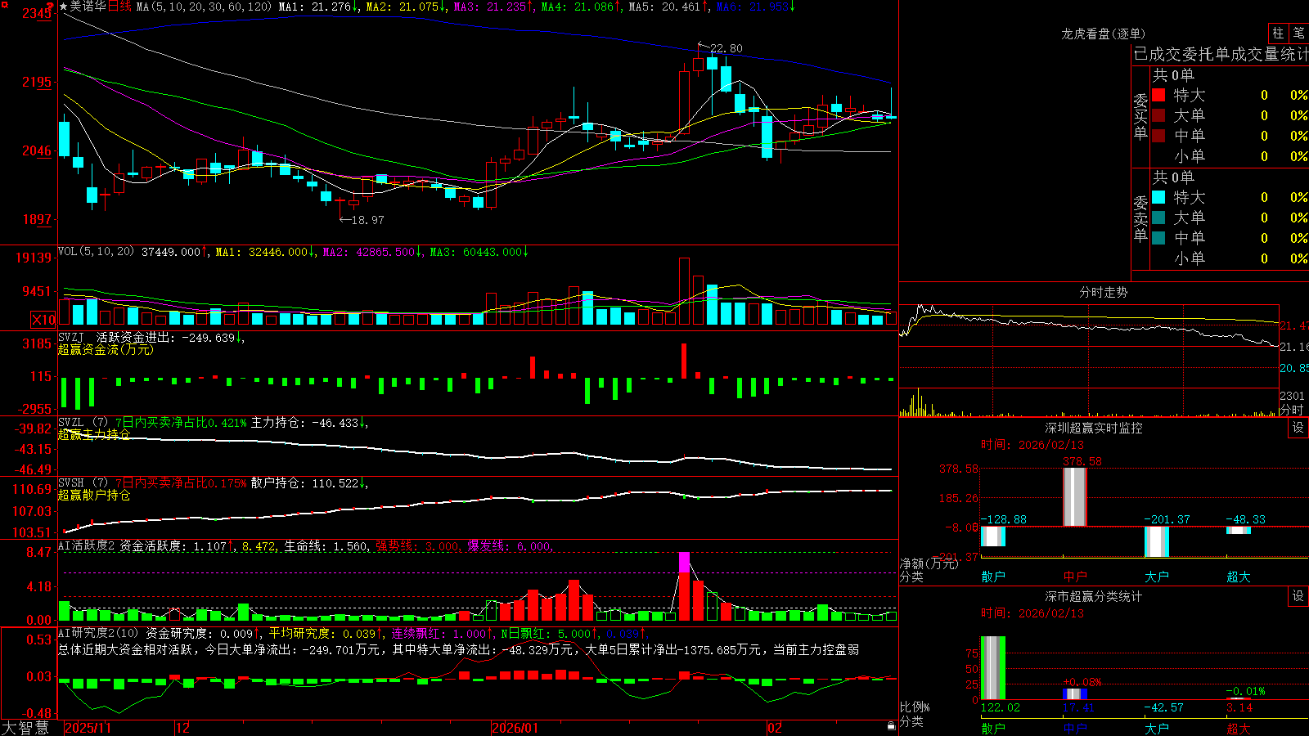
Task: Click the 强势线: 3.000 label
Action: (x=417, y=546)
